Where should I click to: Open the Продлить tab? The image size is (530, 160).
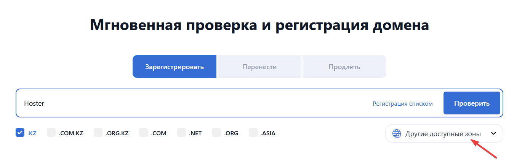coord(344,67)
